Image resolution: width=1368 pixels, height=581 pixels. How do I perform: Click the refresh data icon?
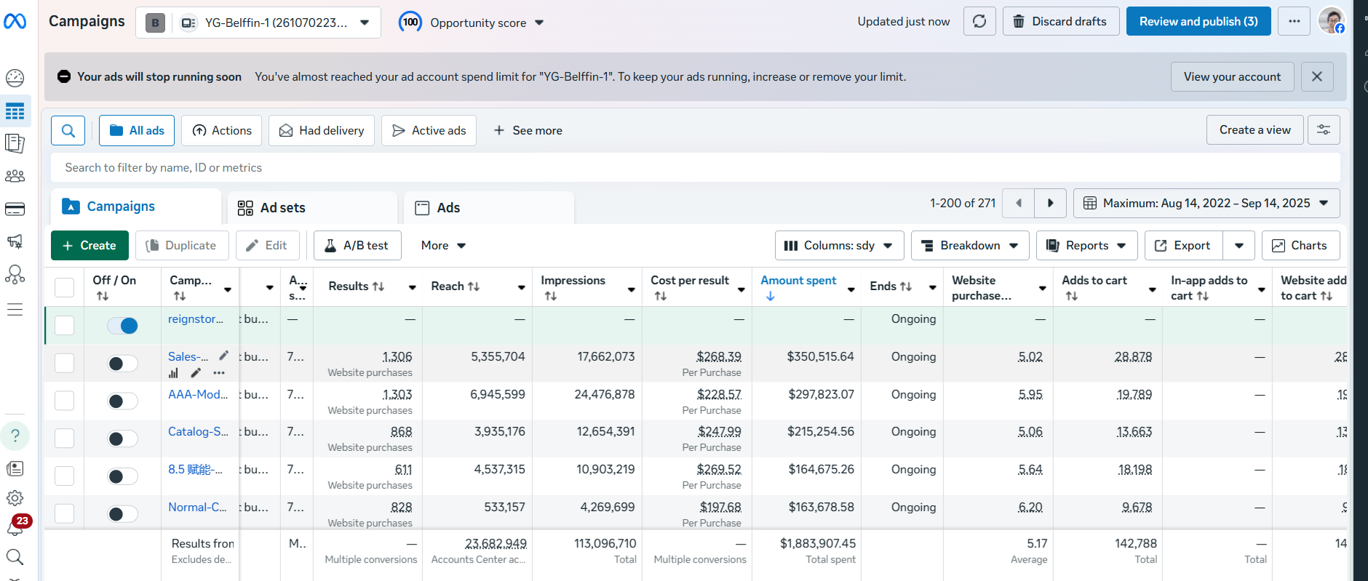pos(979,22)
